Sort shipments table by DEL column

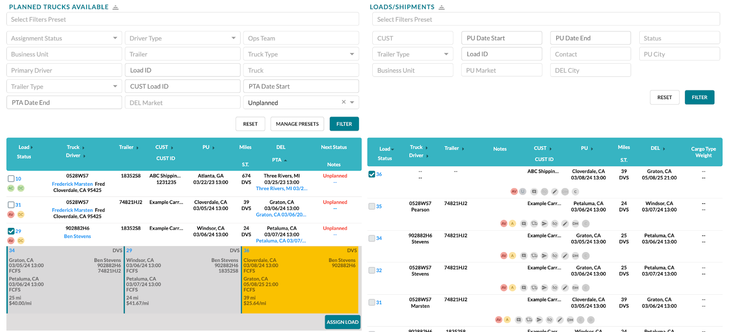[658, 148]
